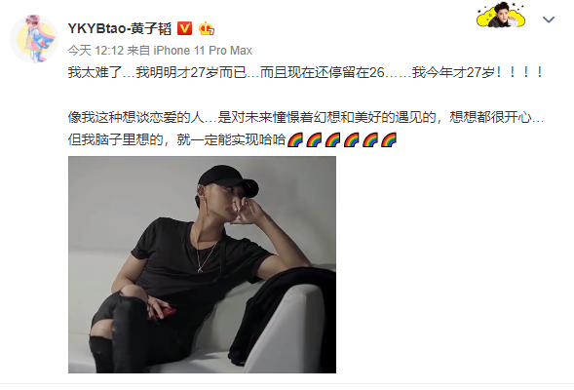Open the posted photo thumbnail
Screen dimensions: 574x390
(202, 265)
